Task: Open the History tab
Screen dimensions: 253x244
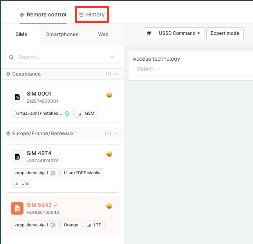Action: 92,15
